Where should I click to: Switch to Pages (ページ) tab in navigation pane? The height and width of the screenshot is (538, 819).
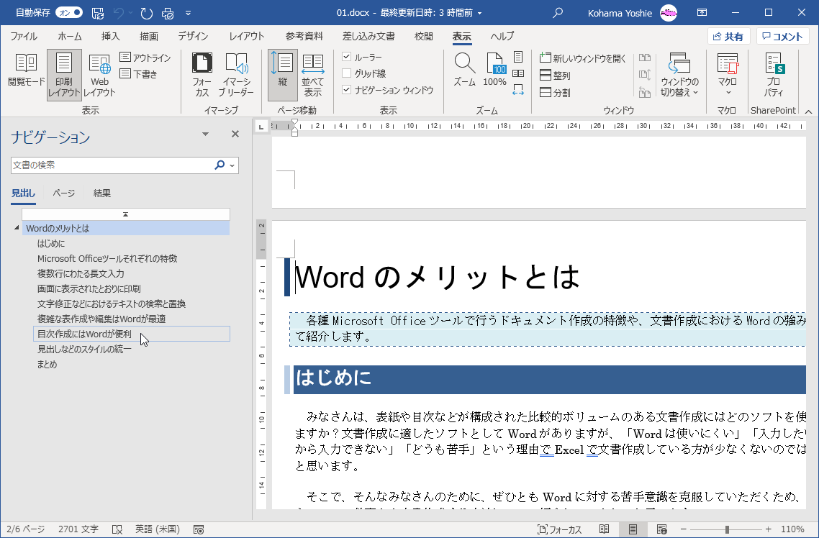point(64,193)
